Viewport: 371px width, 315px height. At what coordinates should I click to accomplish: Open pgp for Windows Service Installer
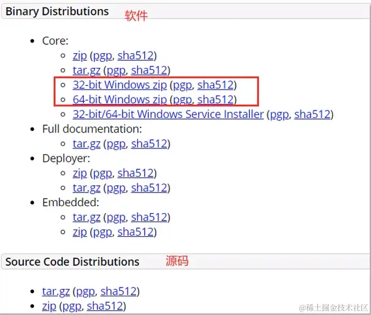pyautogui.click(x=279, y=115)
